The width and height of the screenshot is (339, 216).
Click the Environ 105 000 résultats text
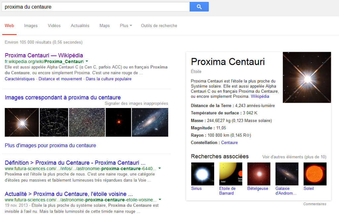44,42
